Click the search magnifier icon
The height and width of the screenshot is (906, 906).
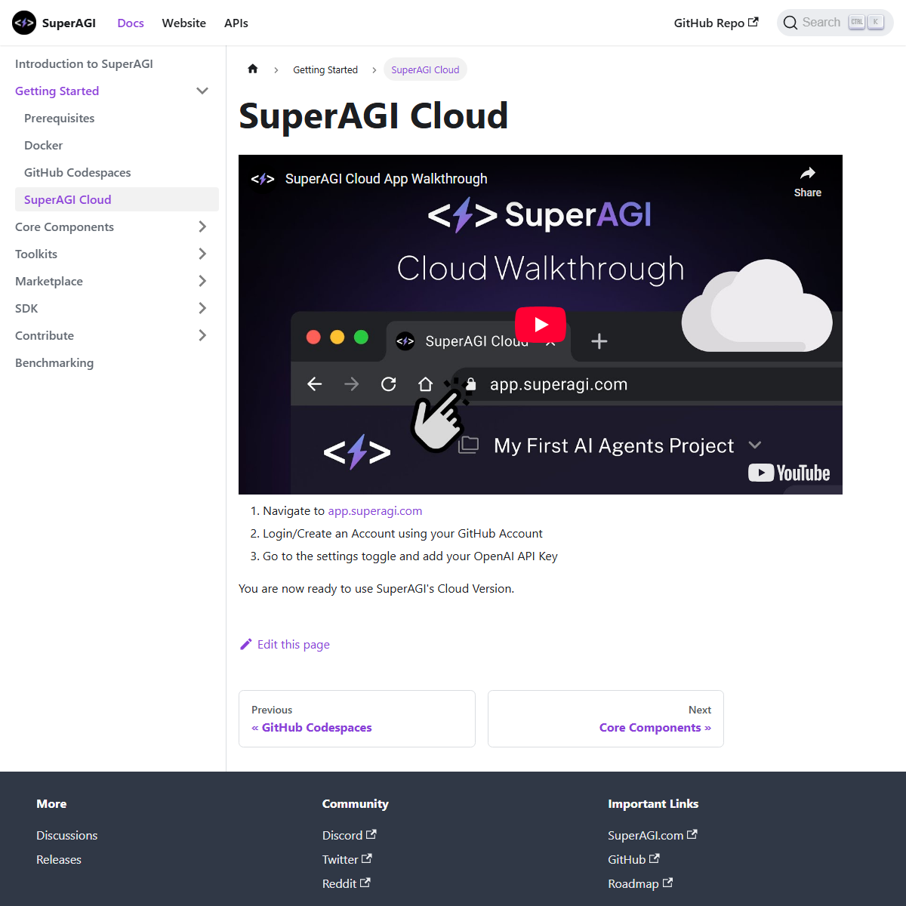790,23
